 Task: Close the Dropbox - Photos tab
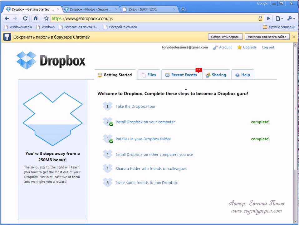click(116, 9)
